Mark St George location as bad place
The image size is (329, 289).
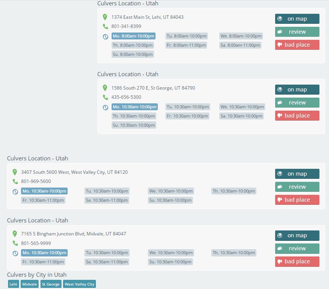297,116
